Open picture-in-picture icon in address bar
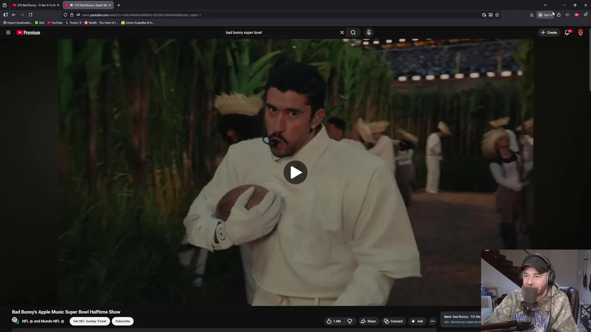Image resolution: width=591 pixels, height=332 pixels. 484,15
